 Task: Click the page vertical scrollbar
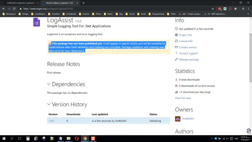tap(251, 58)
